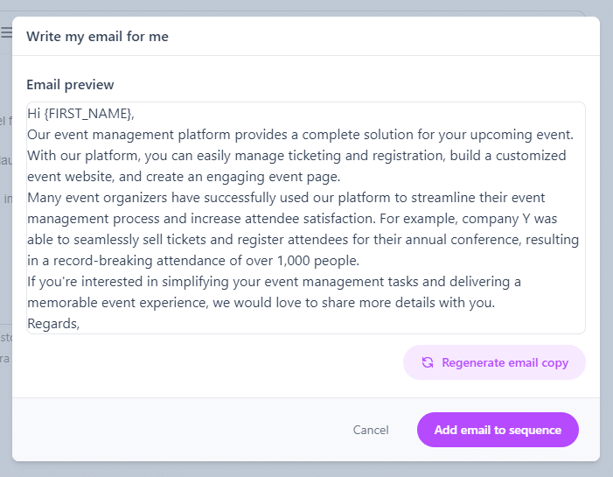Viewport: 613px width, 477px height.
Task: Add email to sequence
Action: tap(498, 430)
